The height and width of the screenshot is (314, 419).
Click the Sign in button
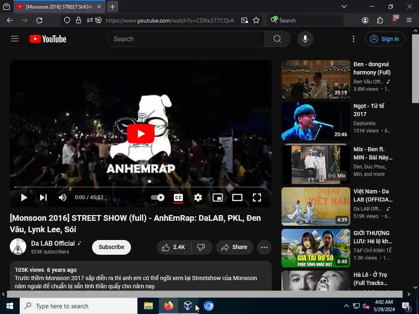pyautogui.click(x=385, y=39)
